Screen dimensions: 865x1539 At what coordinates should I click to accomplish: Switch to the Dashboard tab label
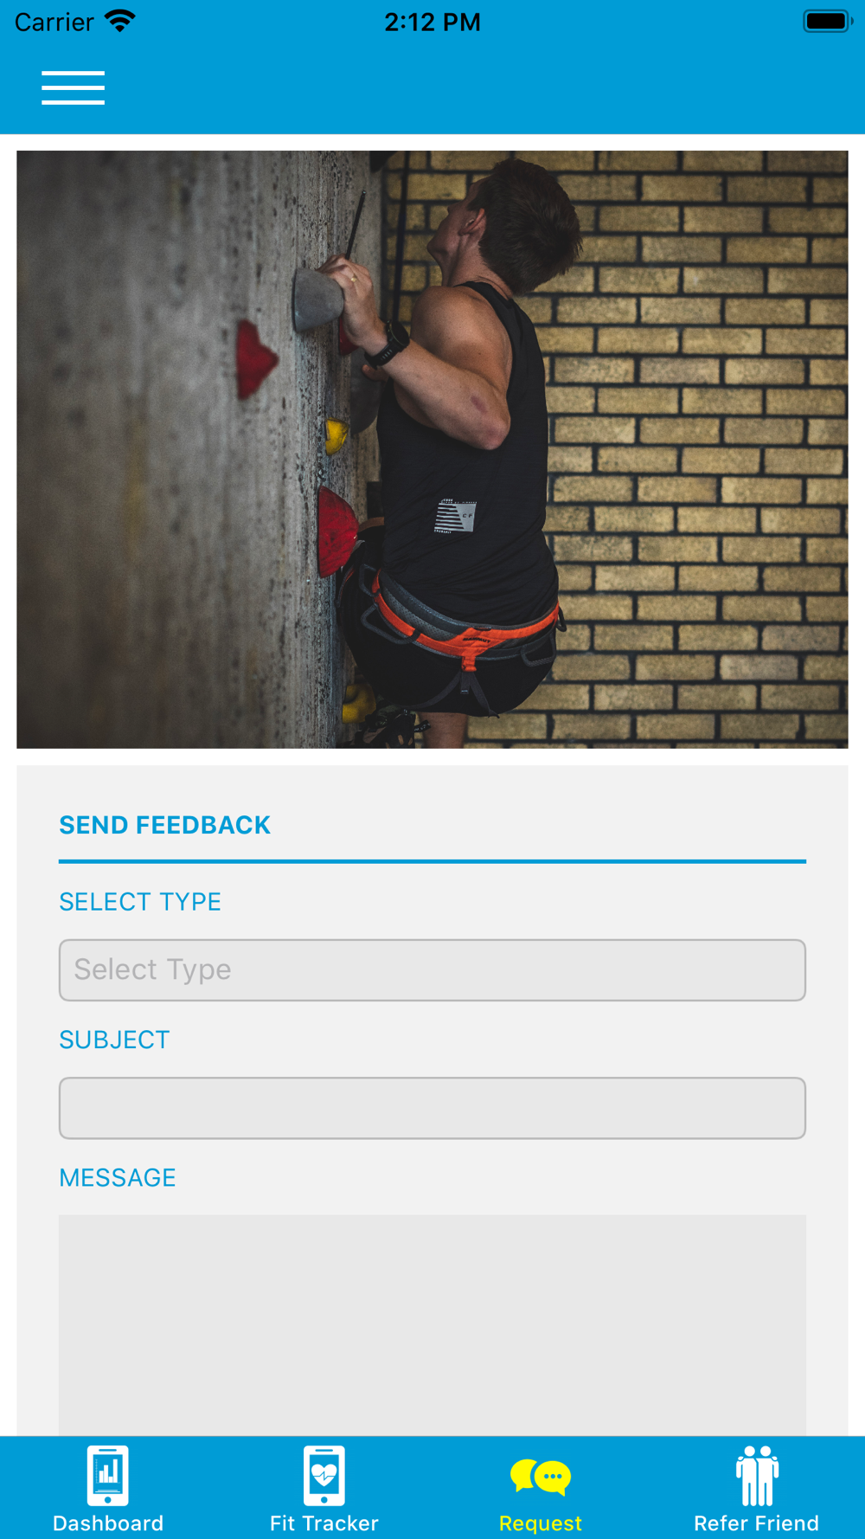[108, 1523]
